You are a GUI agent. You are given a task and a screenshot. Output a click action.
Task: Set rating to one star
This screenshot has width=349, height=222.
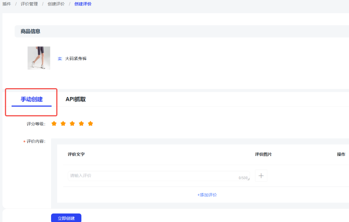pos(54,124)
